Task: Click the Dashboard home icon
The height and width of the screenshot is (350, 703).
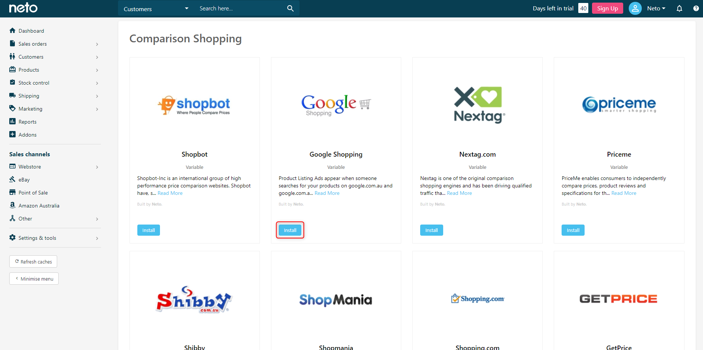Action: point(13,30)
